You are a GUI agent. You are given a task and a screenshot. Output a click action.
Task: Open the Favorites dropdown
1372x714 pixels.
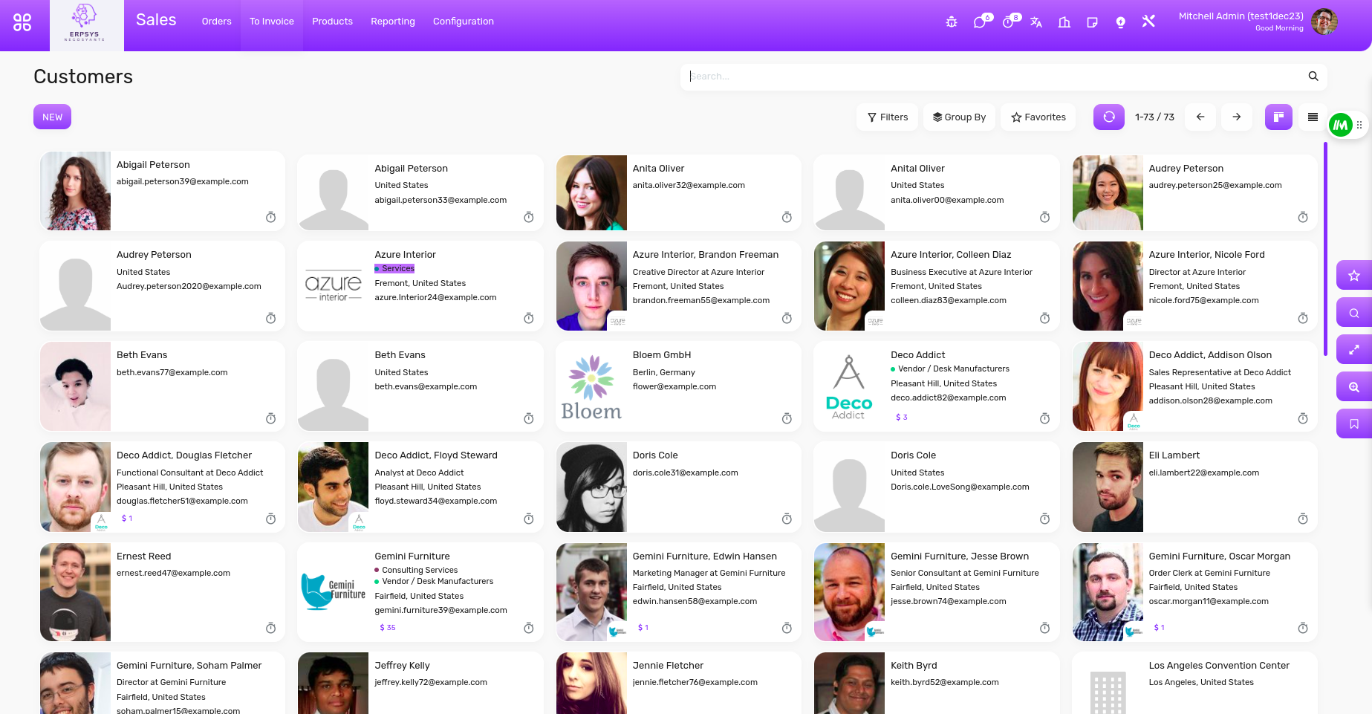[x=1038, y=117]
